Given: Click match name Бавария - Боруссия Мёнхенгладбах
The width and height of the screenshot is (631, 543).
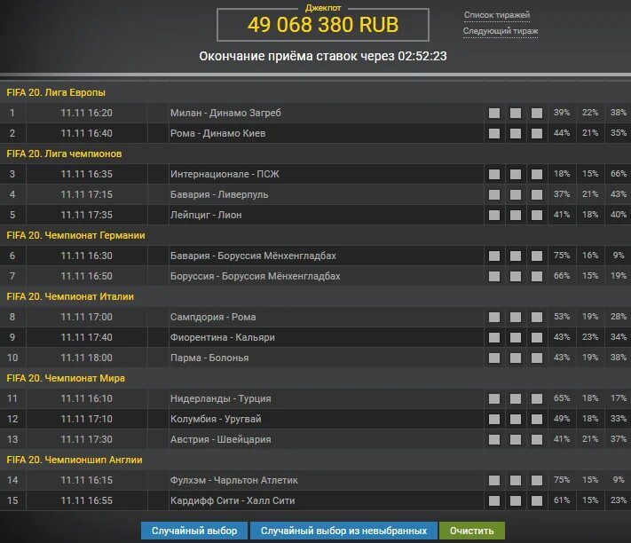Looking at the screenshot, I should (x=253, y=256).
